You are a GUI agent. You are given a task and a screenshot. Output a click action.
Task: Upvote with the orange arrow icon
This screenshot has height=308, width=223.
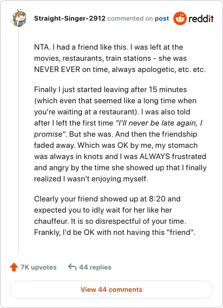click(x=14, y=267)
